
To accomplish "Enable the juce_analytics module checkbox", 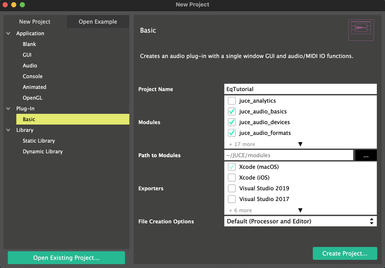I will click(x=232, y=101).
